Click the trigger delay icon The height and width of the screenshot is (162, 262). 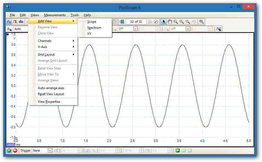pos(148,151)
